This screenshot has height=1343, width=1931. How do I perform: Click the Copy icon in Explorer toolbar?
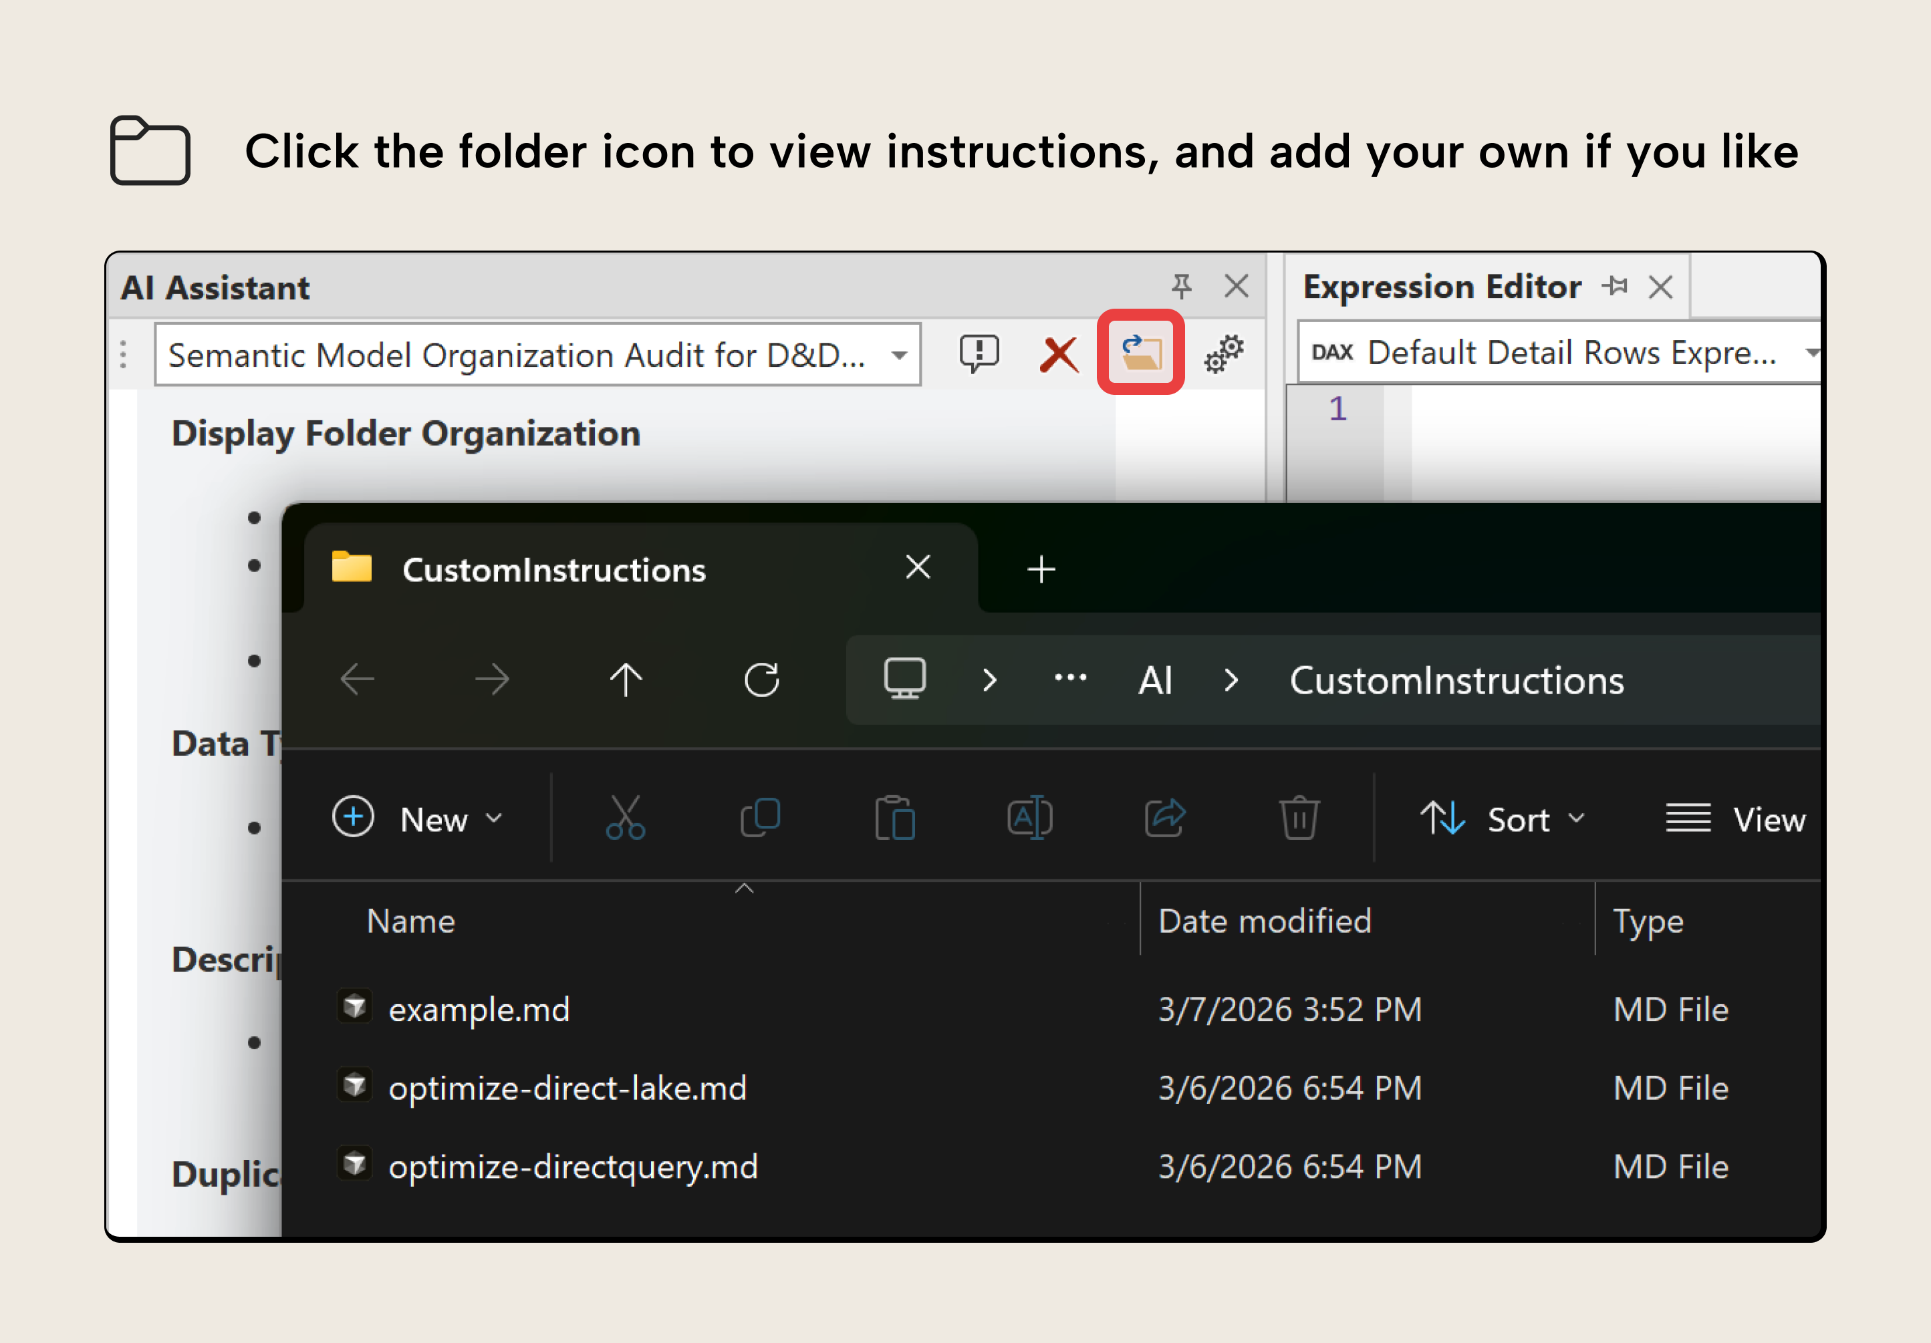coord(759,816)
